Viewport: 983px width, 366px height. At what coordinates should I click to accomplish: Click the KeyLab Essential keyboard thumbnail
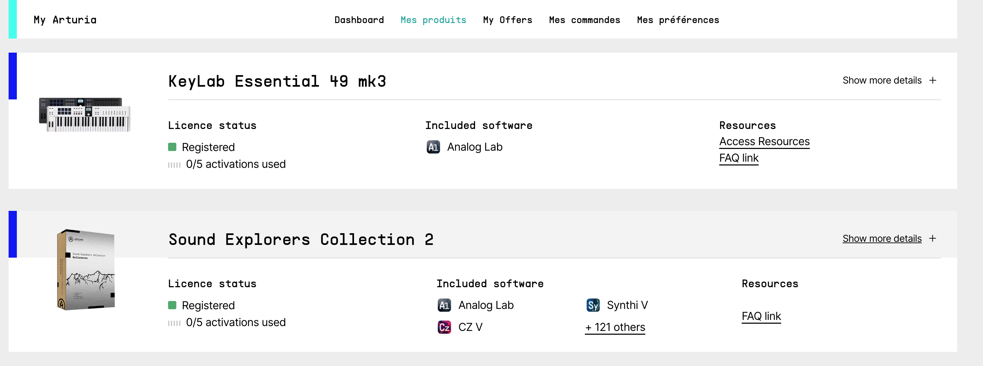(85, 115)
